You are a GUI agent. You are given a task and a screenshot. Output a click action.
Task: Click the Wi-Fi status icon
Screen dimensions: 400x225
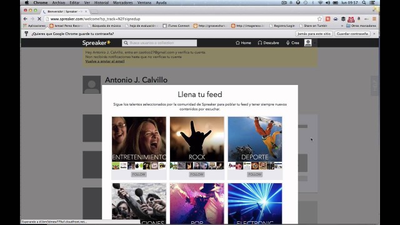click(321, 2)
